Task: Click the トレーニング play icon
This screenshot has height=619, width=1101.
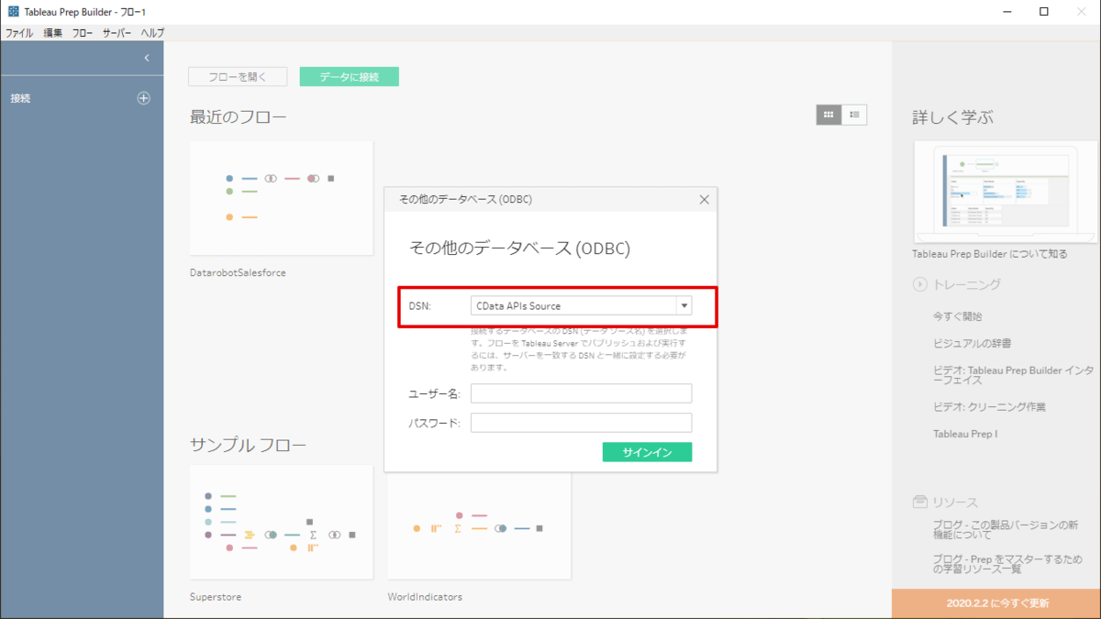Action: 919,285
